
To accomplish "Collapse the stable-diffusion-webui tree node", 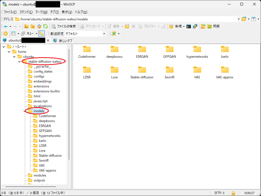I will (x=19, y=62).
